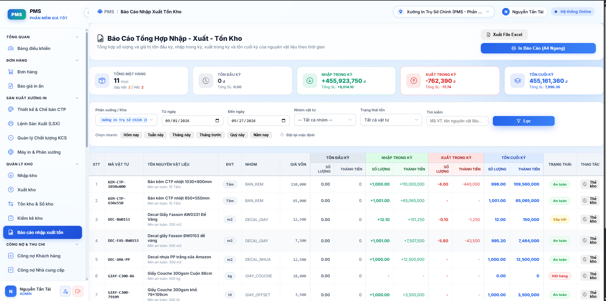Collapse the QUẢN LÝ KHO sidebar section

pyautogui.click(x=77, y=164)
